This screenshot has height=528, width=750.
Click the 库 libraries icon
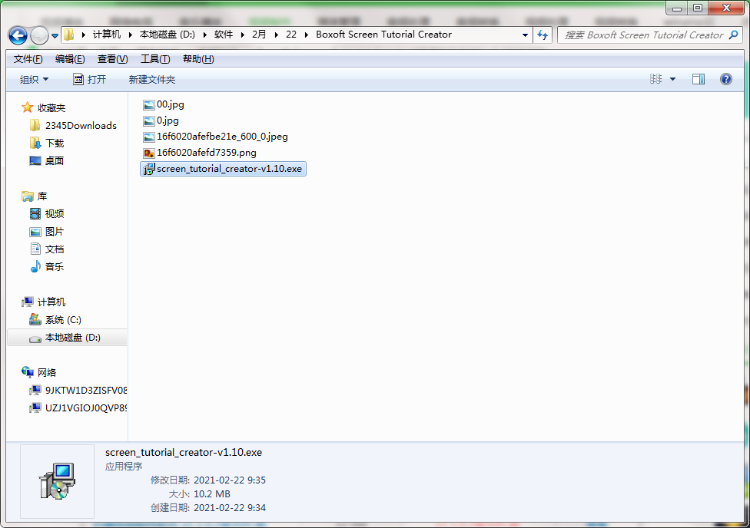(x=27, y=196)
